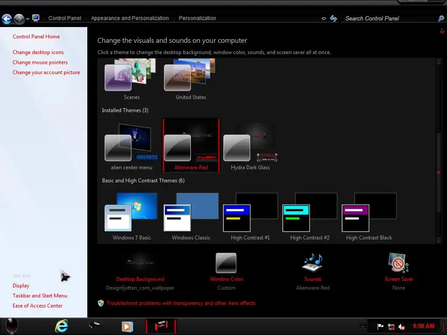This screenshot has width=447, height=335.
Task: Choose the Windows 7 Basic theme
Action: [x=131, y=216]
